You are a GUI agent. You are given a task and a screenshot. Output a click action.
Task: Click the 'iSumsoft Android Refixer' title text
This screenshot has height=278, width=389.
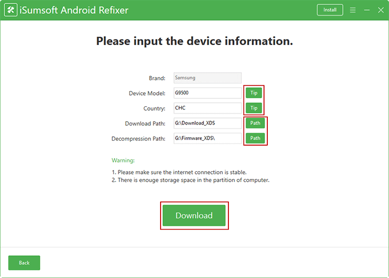click(x=74, y=10)
